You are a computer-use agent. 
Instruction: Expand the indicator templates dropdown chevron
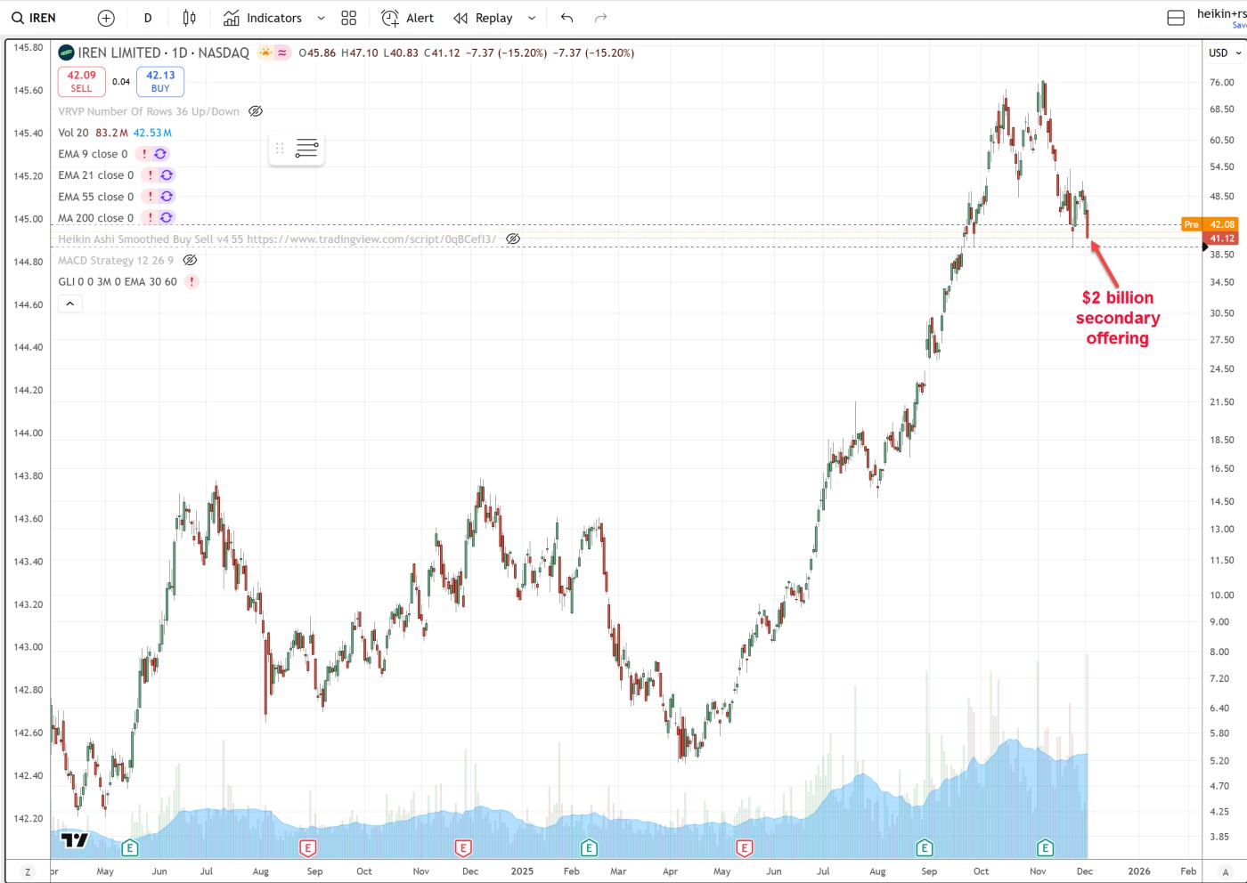coord(322,18)
